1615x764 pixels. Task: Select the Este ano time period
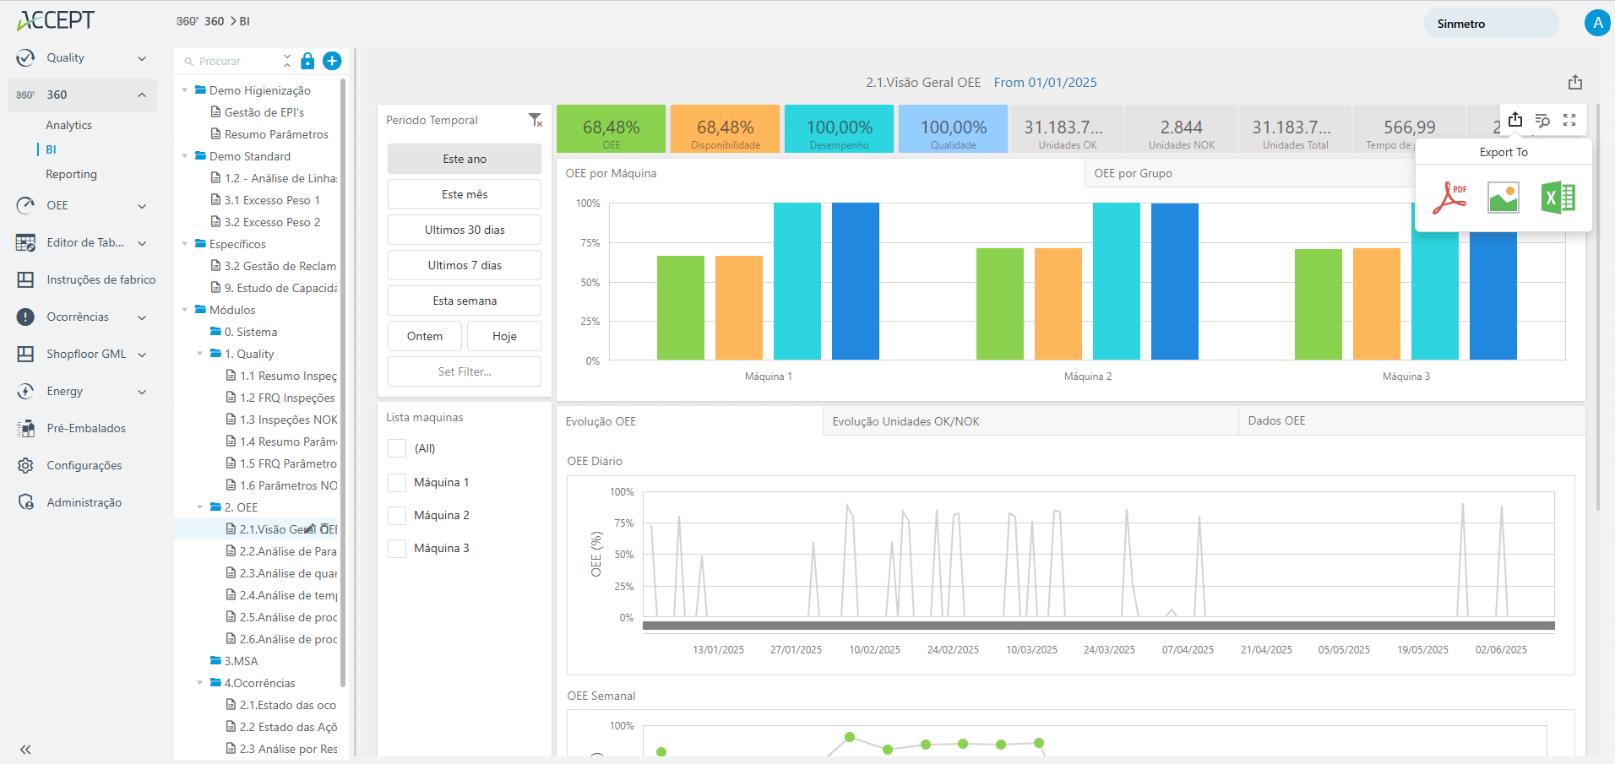[x=464, y=159]
